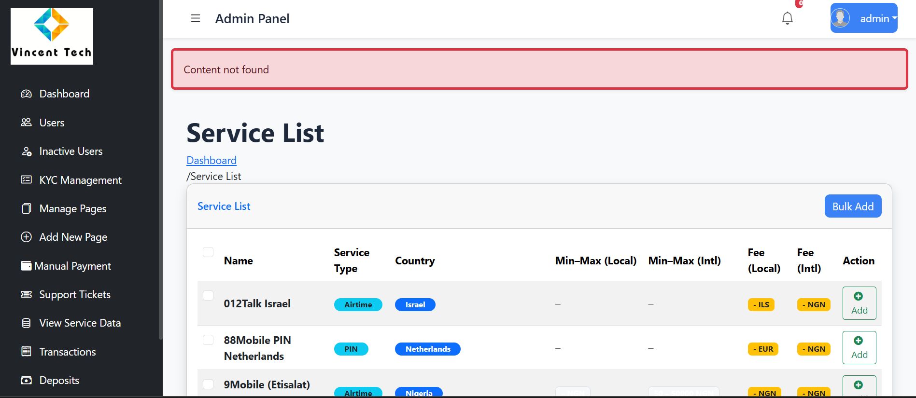Click the Dashboard gauge icon in sidebar
The image size is (916, 398).
coord(26,94)
